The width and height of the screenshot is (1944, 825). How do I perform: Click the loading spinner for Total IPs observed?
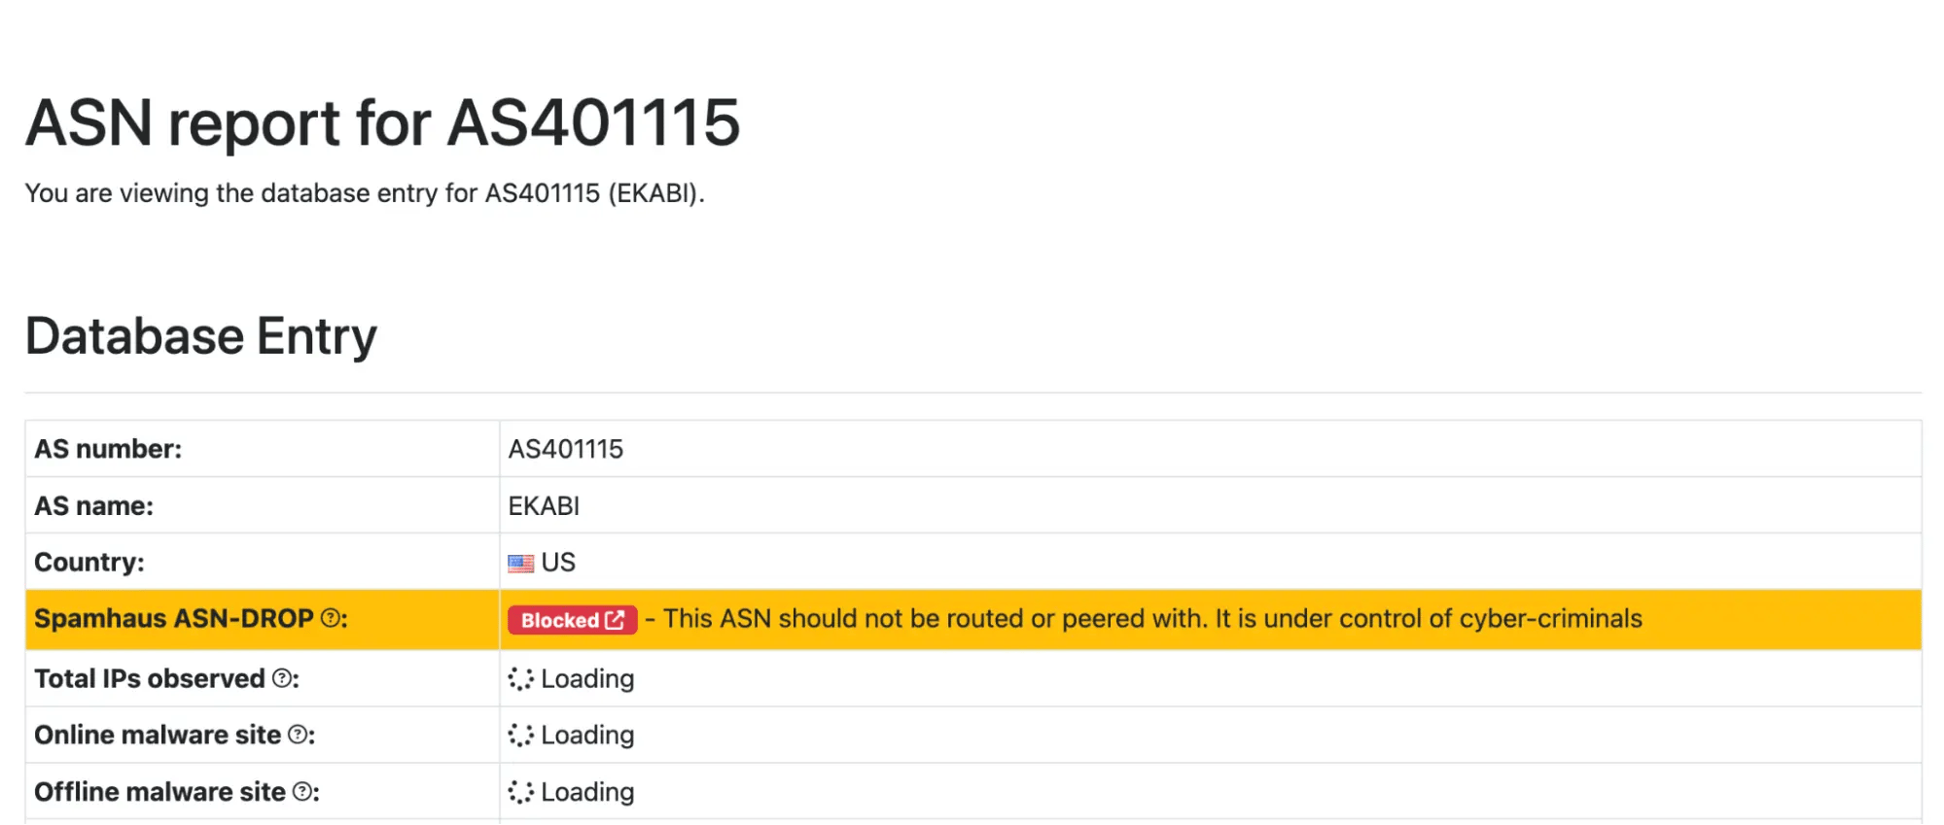[x=521, y=678]
